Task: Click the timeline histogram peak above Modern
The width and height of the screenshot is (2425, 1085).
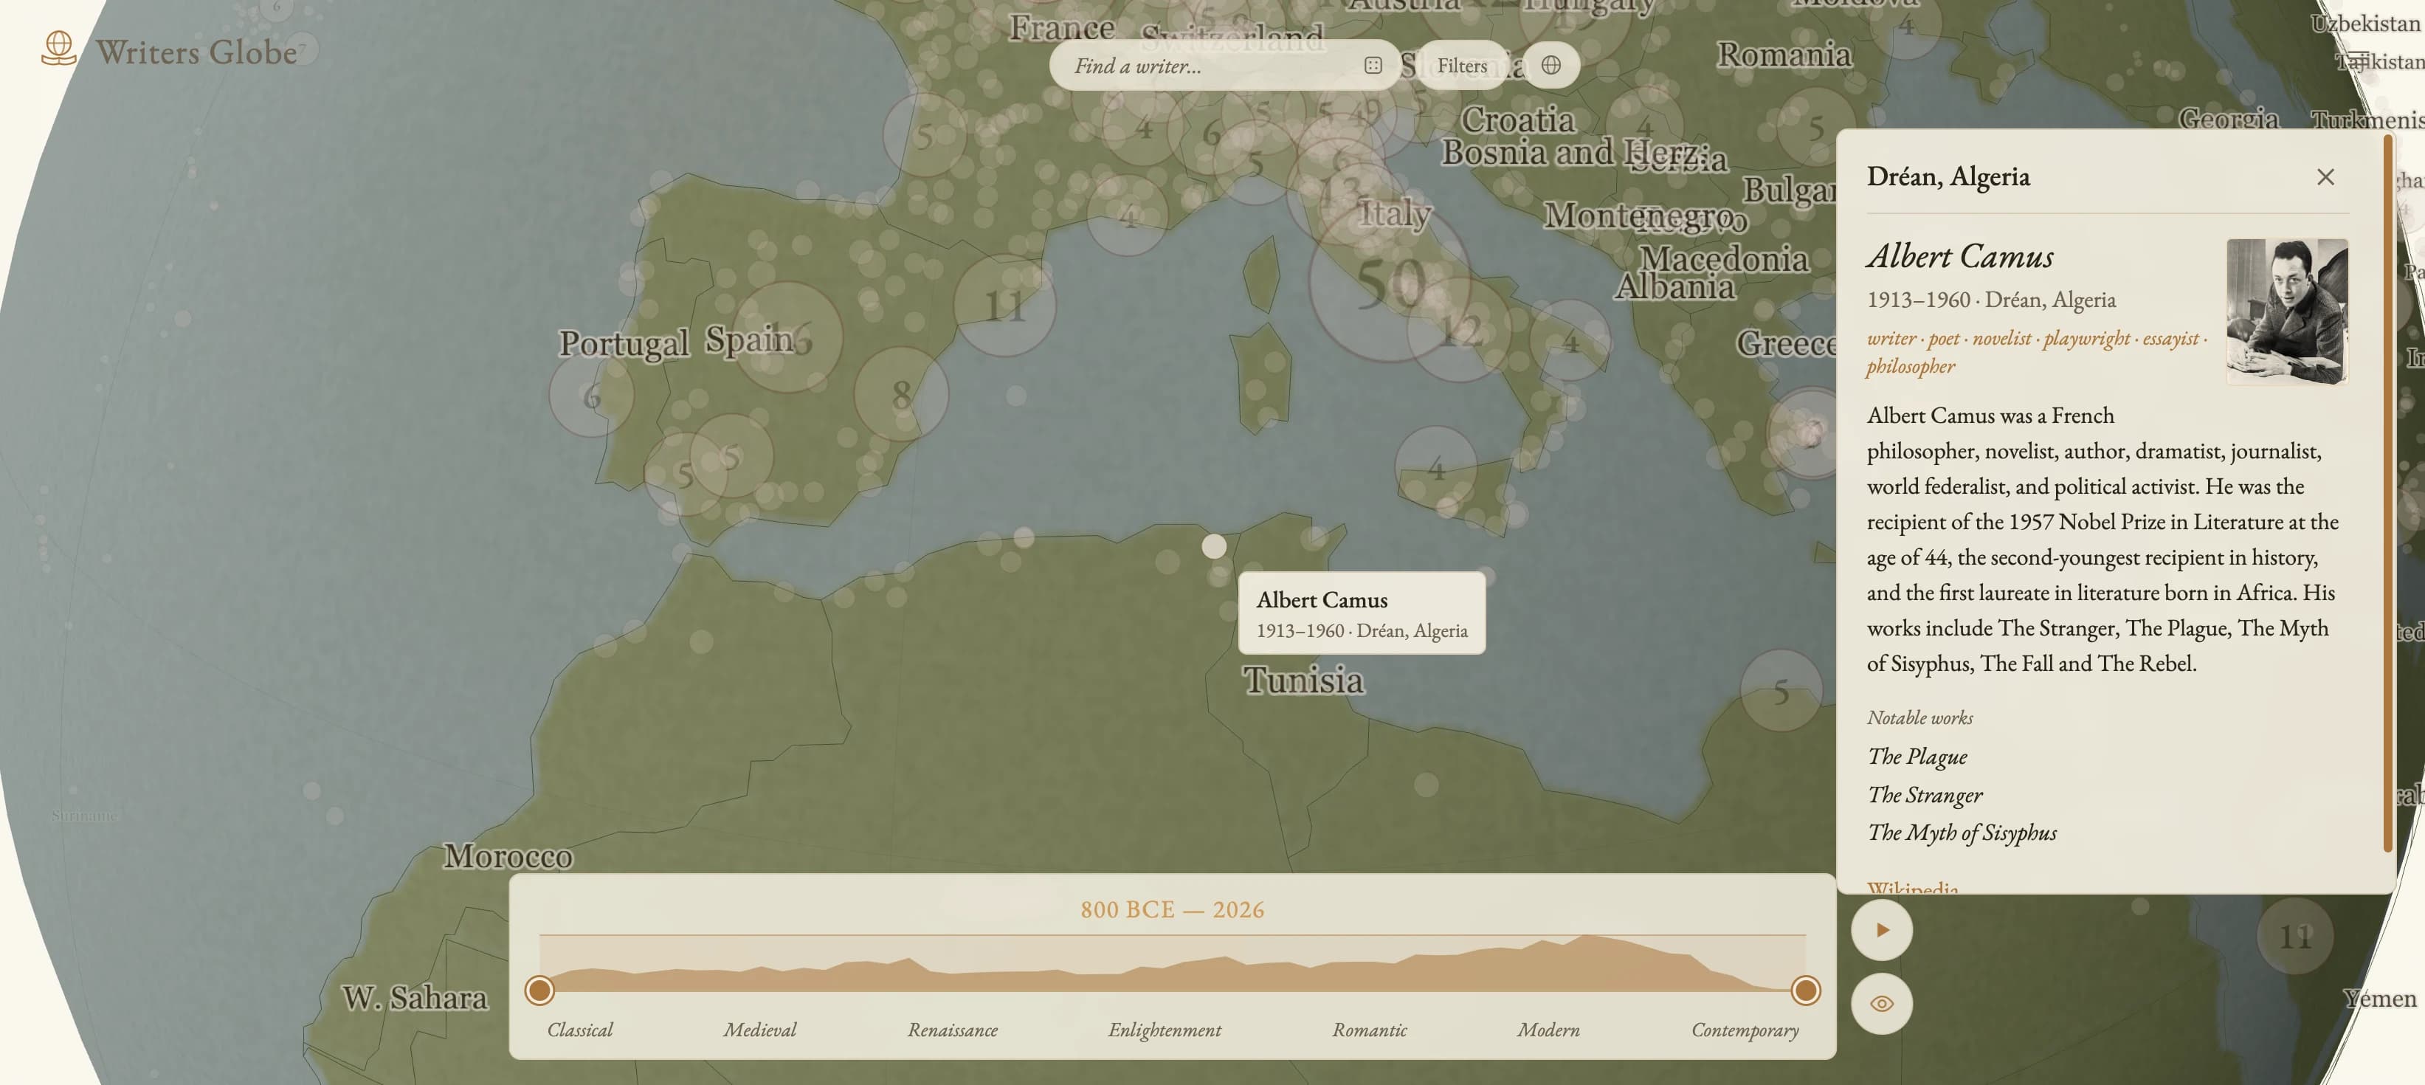Action: tap(1587, 962)
